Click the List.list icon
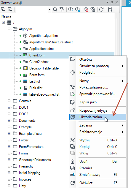Screen dimensions: 131x188 coord(25,81)
